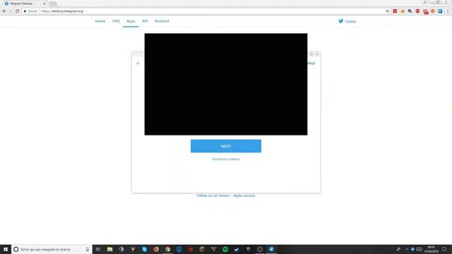This screenshot has height=254, width=452.
Task: Click the microphone icon in taskbar search
Action: (88, 249)
